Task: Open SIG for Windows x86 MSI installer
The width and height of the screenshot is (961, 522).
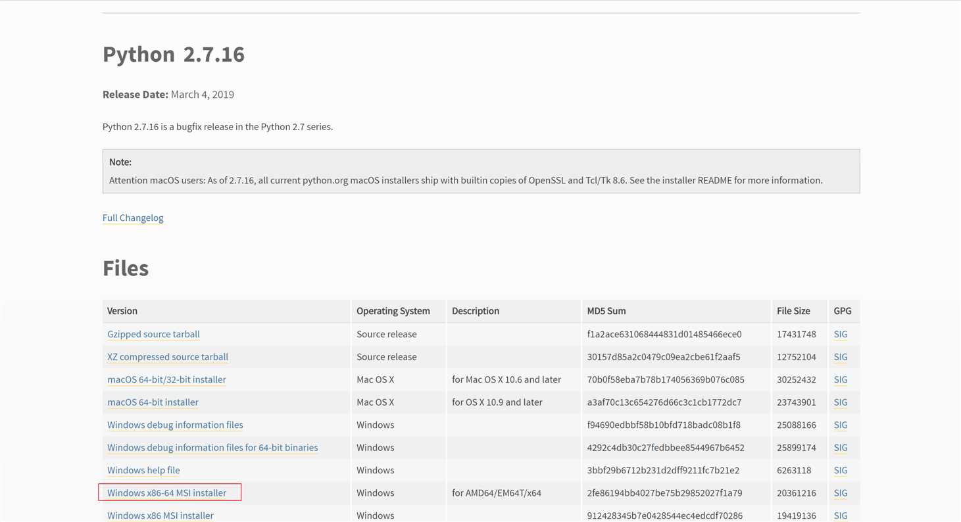Action: 841,515
